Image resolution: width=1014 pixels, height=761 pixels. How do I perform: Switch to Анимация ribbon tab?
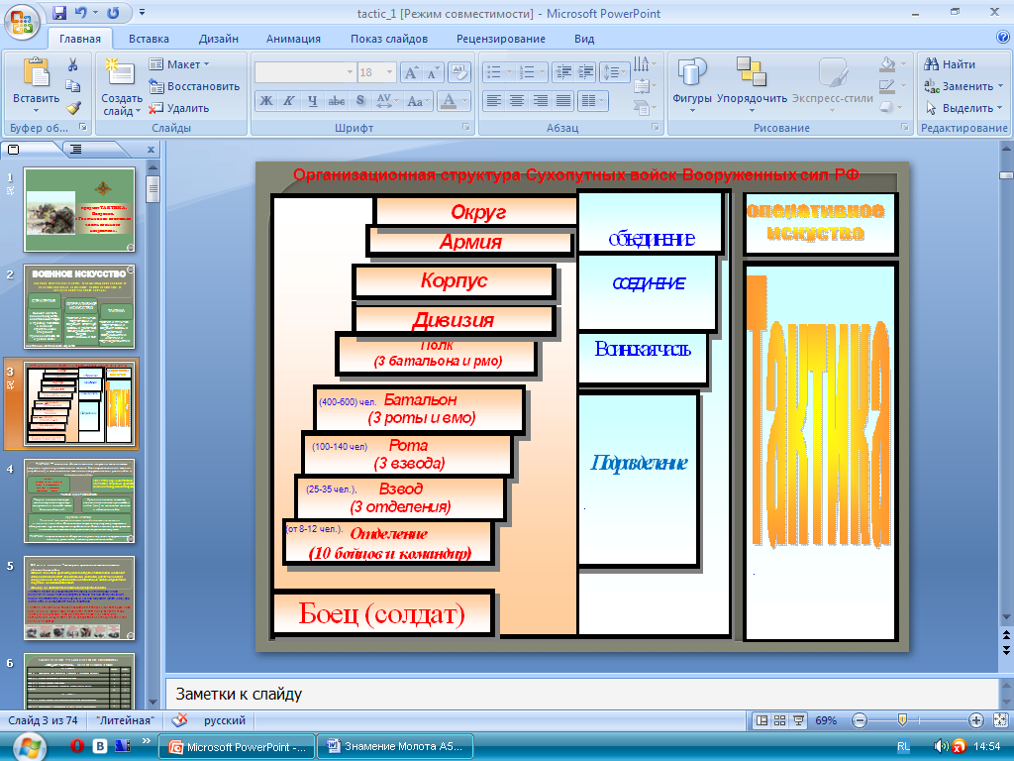coord(293,39)
